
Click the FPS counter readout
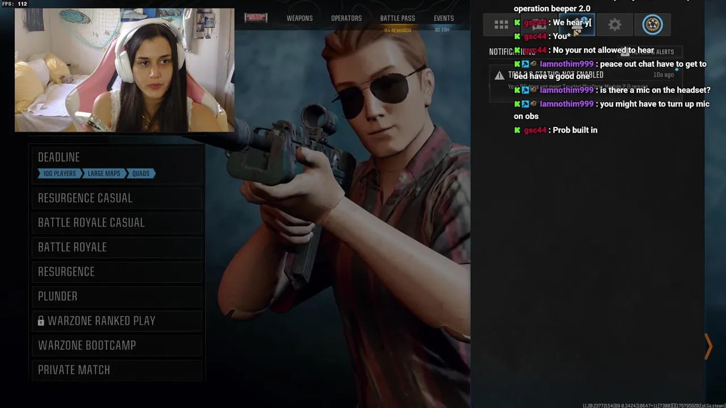point(14,4)
